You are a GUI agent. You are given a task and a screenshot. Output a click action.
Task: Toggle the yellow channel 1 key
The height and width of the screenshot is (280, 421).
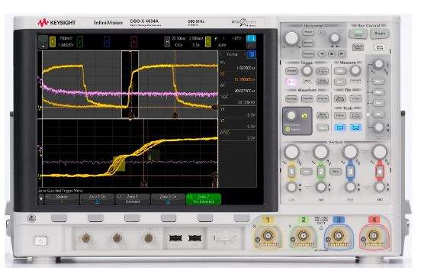[x=291, y=172]
